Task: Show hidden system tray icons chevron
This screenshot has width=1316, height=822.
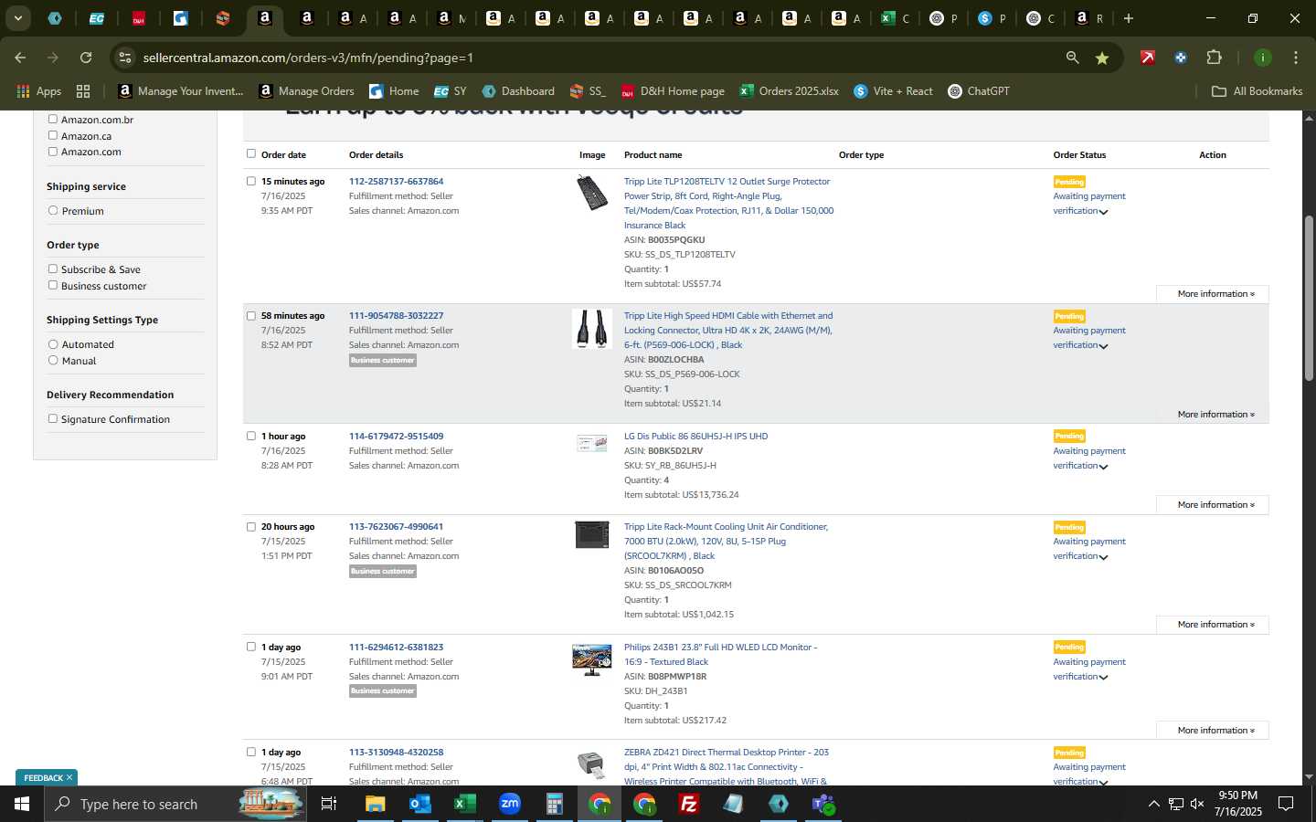Action: pyautogui.click(x=1153, y=804)
